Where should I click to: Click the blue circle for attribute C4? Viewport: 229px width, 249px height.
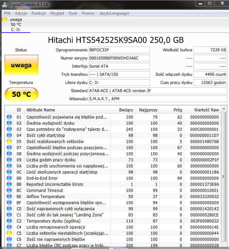[9, 227]
